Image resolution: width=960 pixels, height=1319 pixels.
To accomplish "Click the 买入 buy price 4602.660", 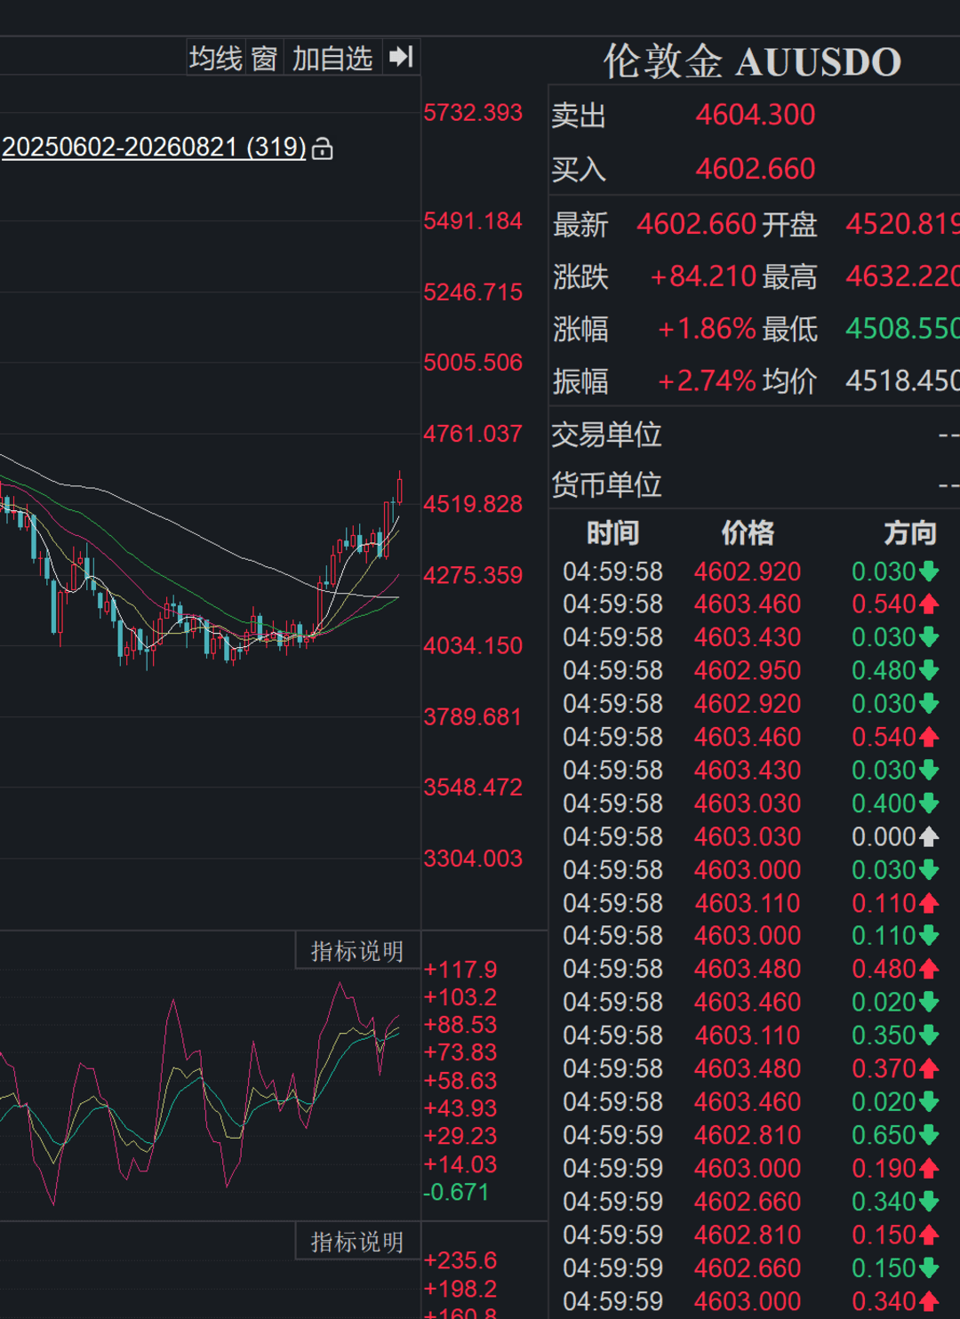I will [756, 169].
